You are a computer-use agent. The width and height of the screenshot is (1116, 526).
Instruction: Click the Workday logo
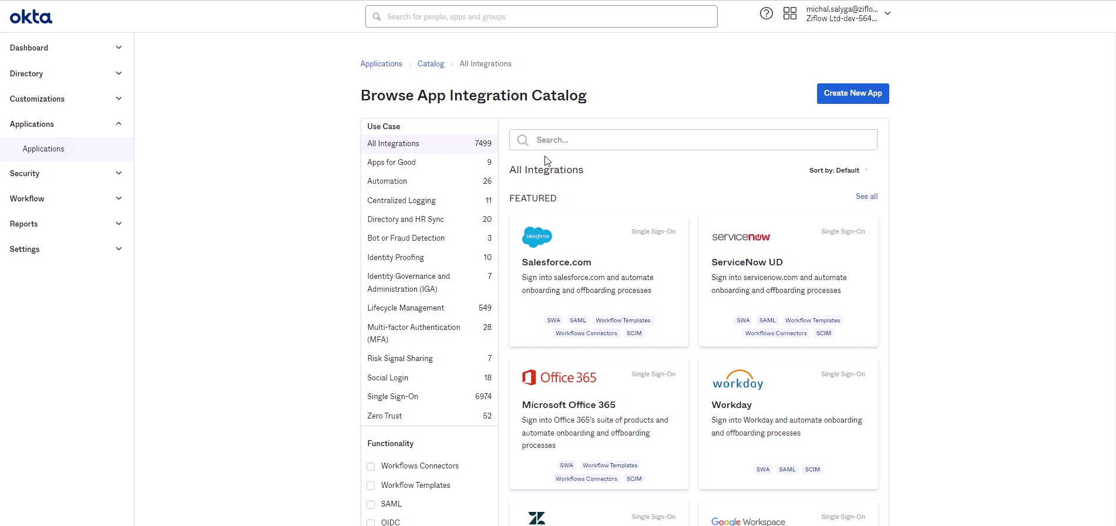point(738,380)
